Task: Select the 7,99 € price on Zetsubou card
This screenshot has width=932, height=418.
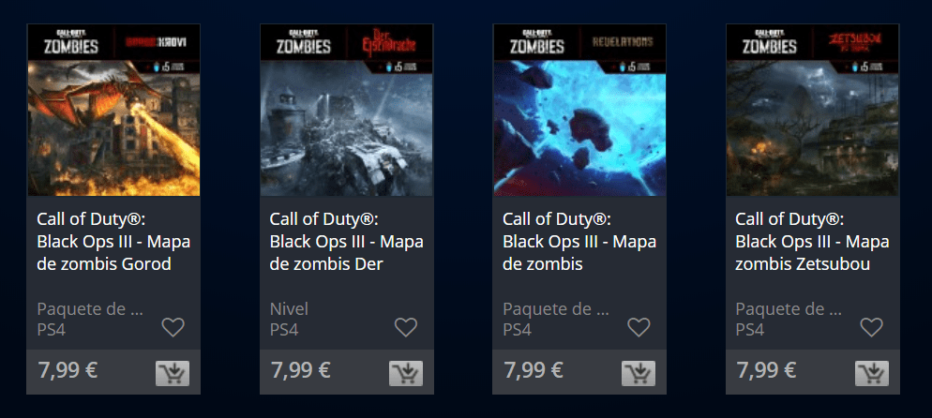Action: tap(767, 370)
